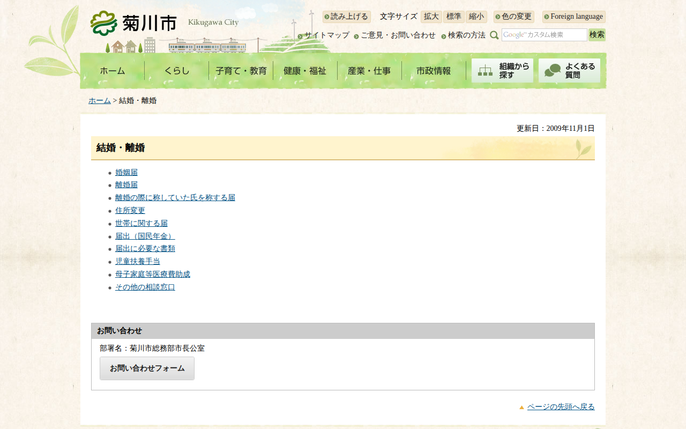This screenshot has width=686, height=429.
Task: Open the organization chart search button
Action: coord(502,70)
